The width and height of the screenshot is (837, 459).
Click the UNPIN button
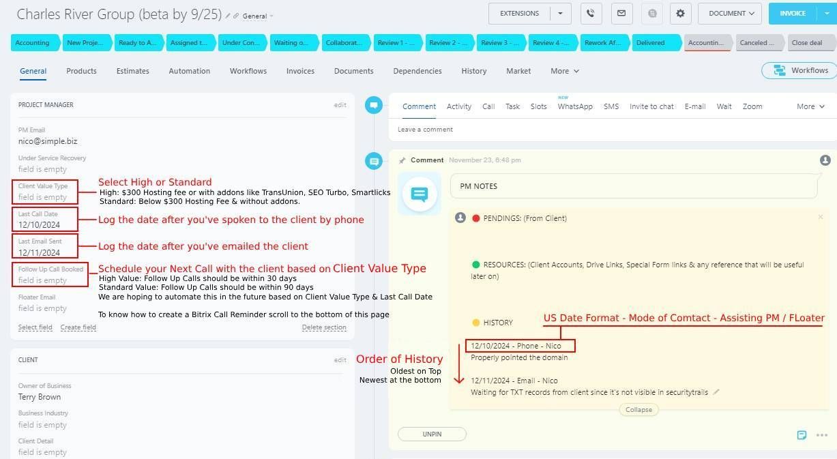click(x=432, y=434)
